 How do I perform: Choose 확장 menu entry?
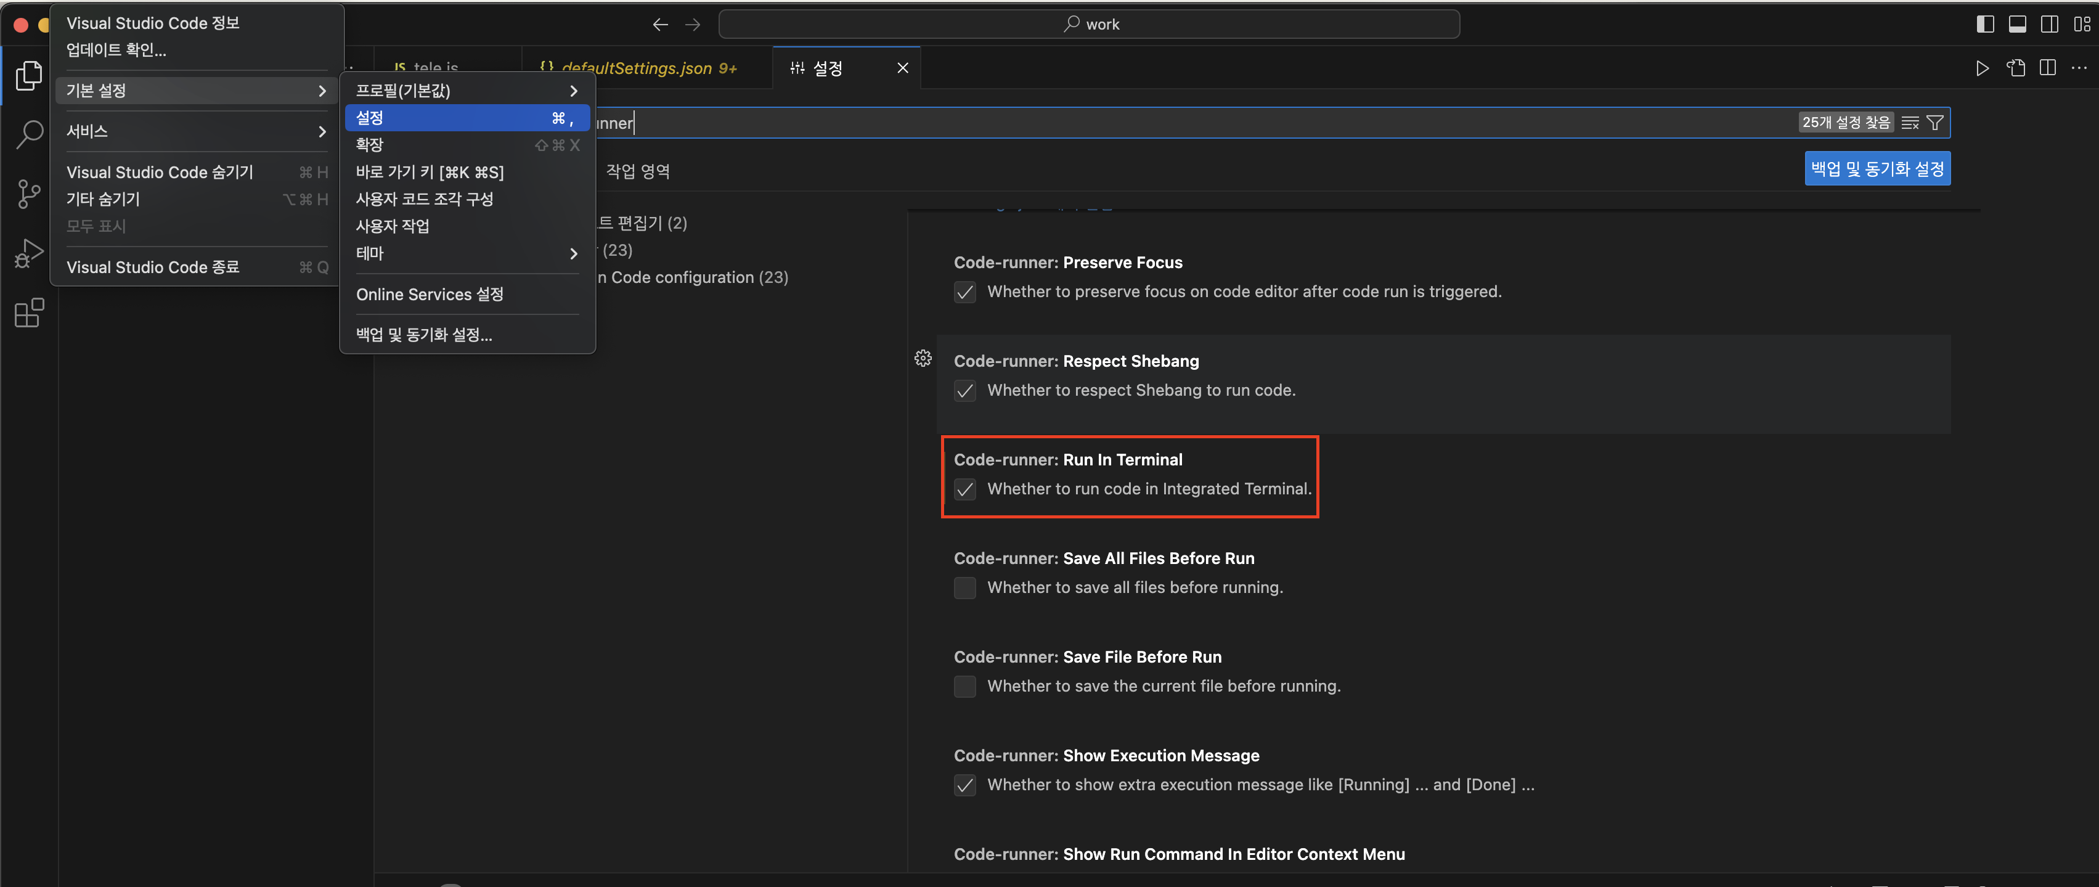pyautogui.click(x=467, y=145)
